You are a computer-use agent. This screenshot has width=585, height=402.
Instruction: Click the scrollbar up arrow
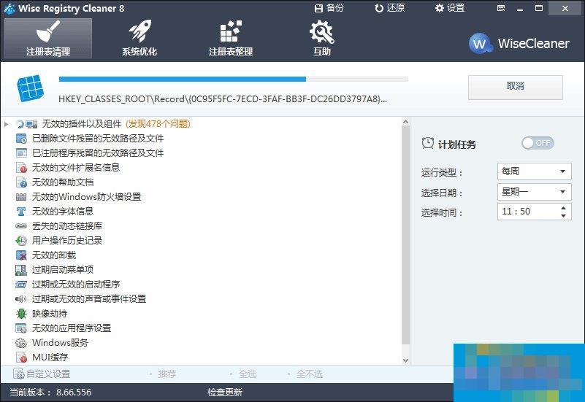(x=405, y=122)
